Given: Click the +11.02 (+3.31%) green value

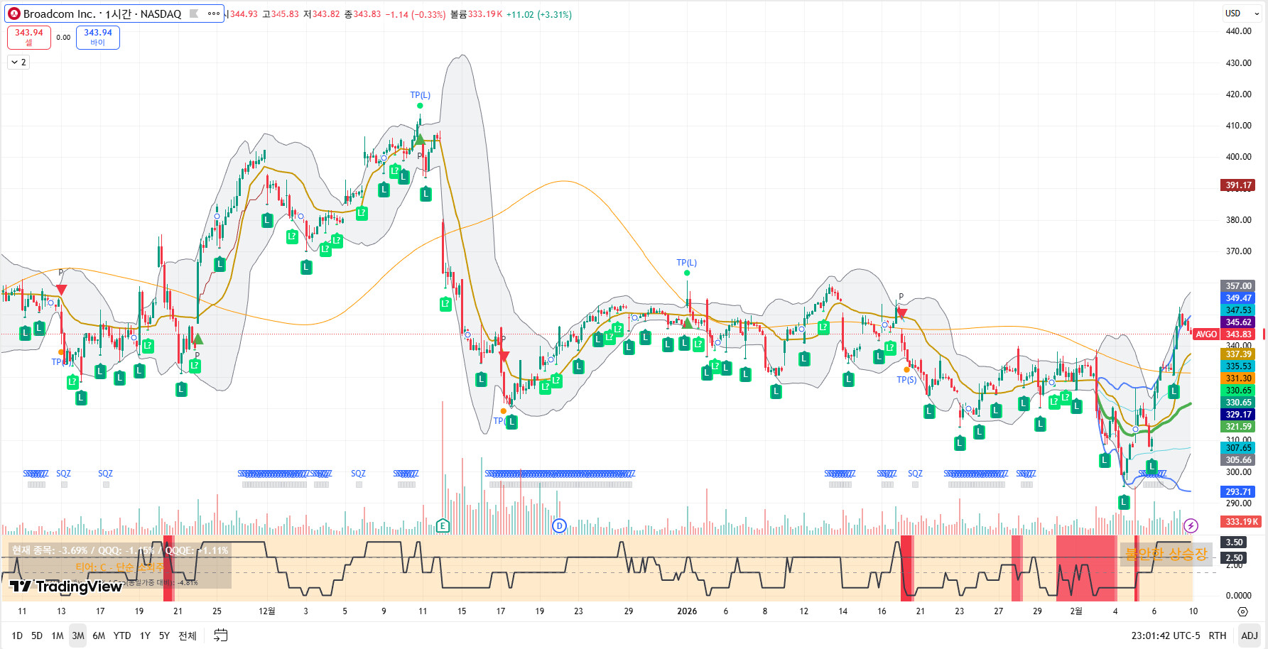Looking at the screenshot, I should (x=539, y=14).
